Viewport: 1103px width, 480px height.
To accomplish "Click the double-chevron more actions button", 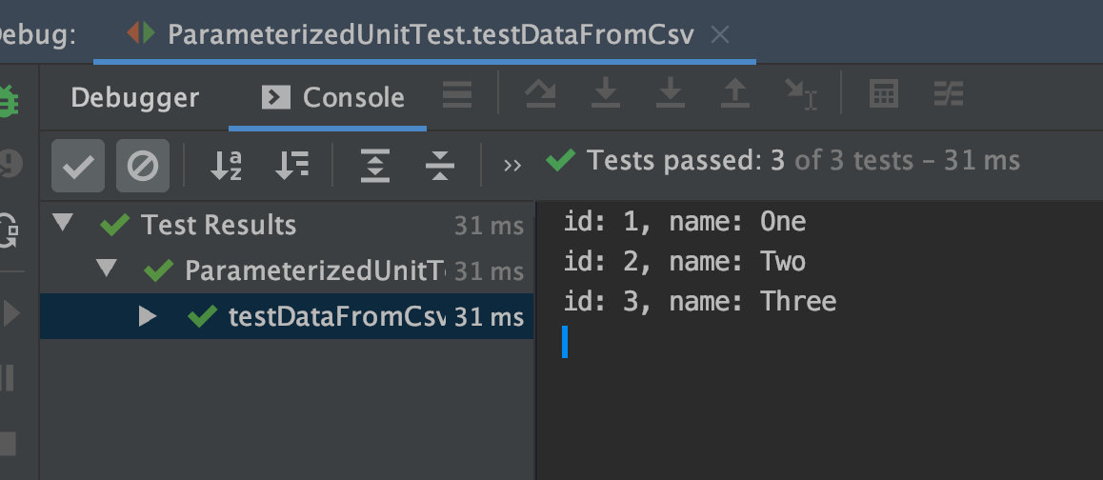I will click(512, 165).
